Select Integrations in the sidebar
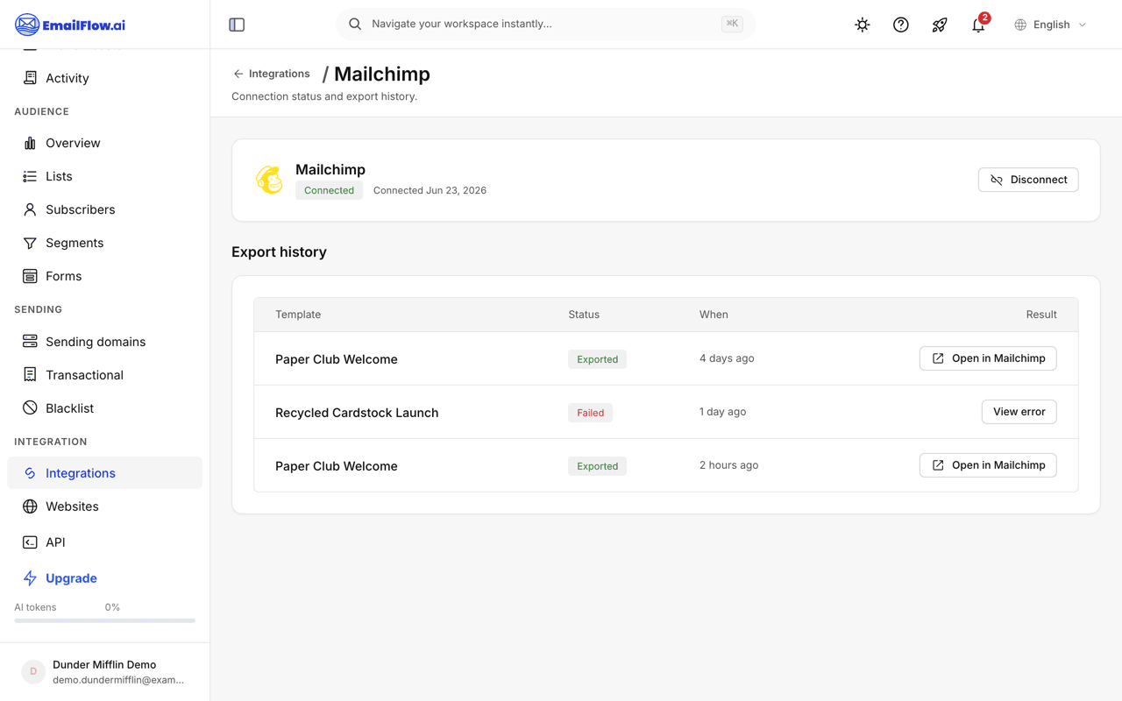The width and height of the screenshot is (1122, 701). point(104,473)
